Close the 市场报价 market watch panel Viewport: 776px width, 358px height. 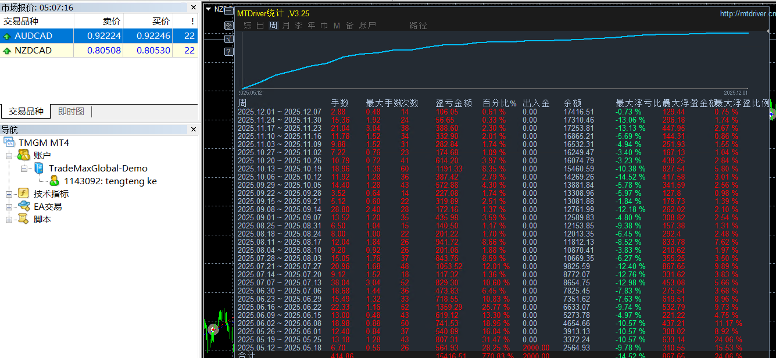point(194,8)
